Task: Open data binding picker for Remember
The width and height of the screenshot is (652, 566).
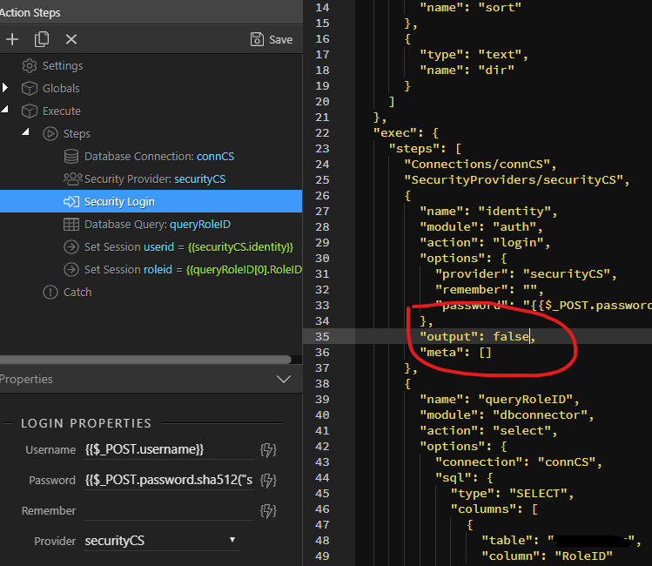Action: [x=268, y=510]
